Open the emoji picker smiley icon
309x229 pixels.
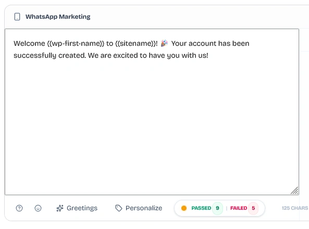(38, 208)
